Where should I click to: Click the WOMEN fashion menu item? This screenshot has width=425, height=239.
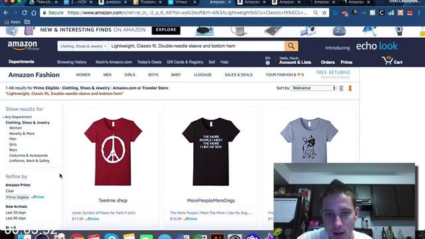[x=83, y=75]
